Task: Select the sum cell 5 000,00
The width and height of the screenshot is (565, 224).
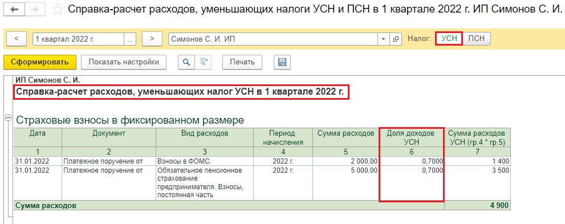Action: pos(345,182)
